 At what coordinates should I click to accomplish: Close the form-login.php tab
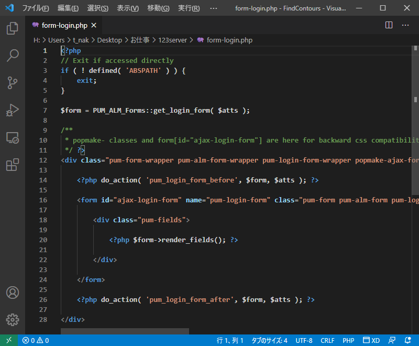tap(94, 25)
